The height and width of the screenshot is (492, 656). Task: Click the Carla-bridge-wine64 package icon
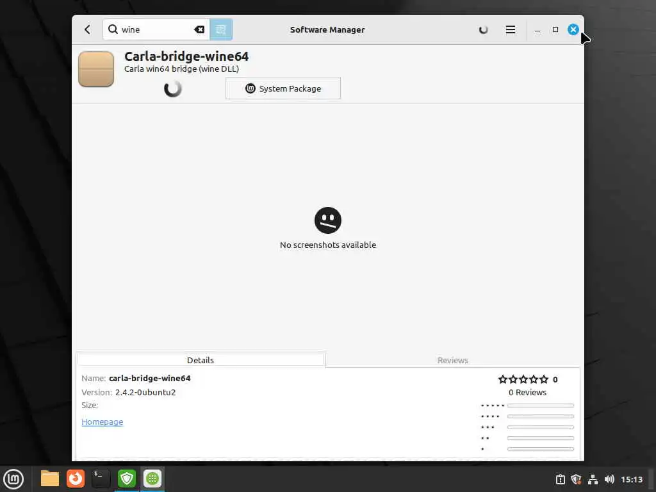[96, 69]
